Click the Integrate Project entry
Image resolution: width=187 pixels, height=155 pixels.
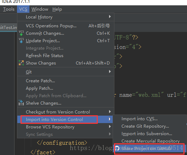click(x=66, y=48)
